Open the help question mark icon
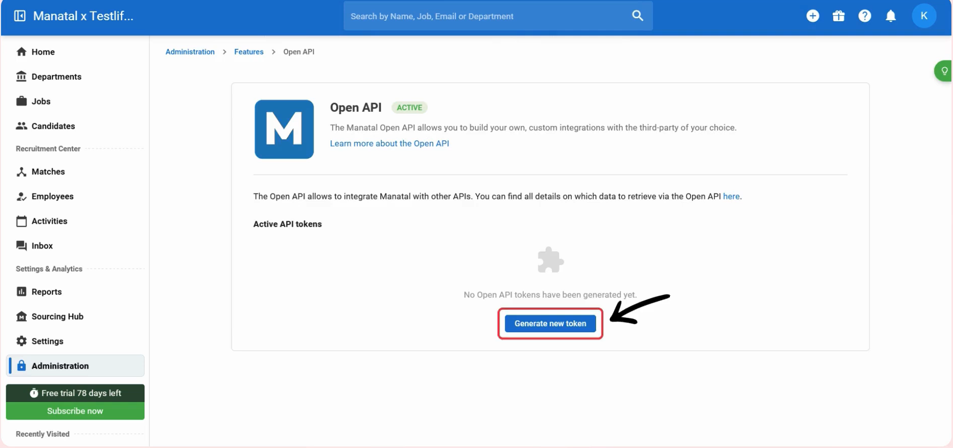953x448 pixels. point(865,16)
